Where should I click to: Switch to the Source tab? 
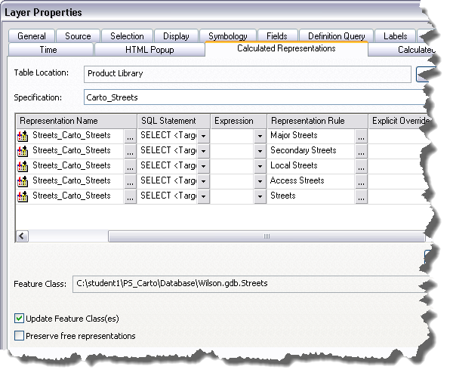(x=78, y=36)
